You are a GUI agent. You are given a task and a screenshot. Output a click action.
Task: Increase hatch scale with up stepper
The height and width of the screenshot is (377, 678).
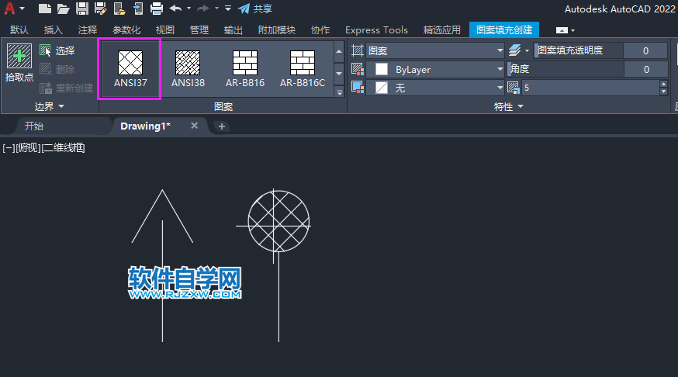(x=664, y=84)
